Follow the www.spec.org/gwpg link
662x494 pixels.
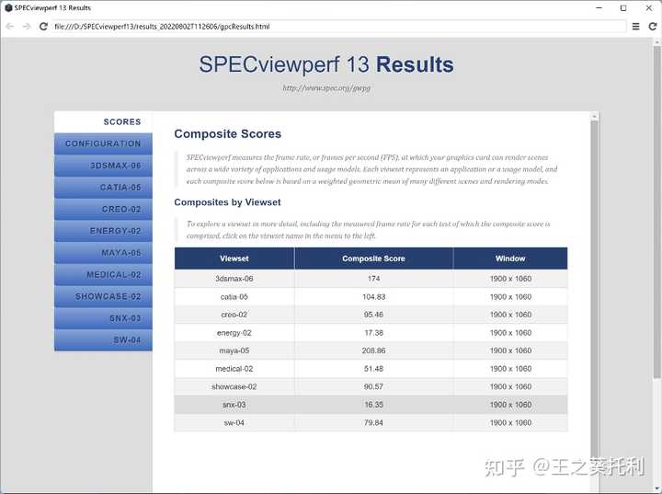pyautogui.click(x=326, y=88)
